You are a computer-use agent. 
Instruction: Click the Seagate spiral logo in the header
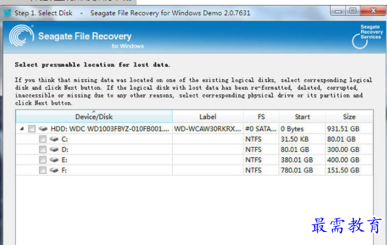click(21, 35)
